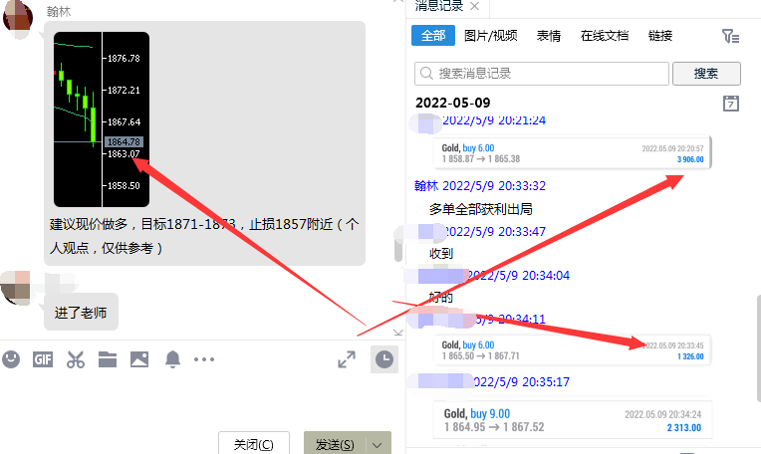Select the 收到 message in history
761x454 pixels.
441,253
